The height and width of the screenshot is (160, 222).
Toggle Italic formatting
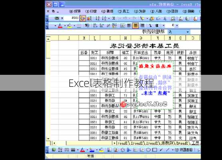[x=150, y=26]
